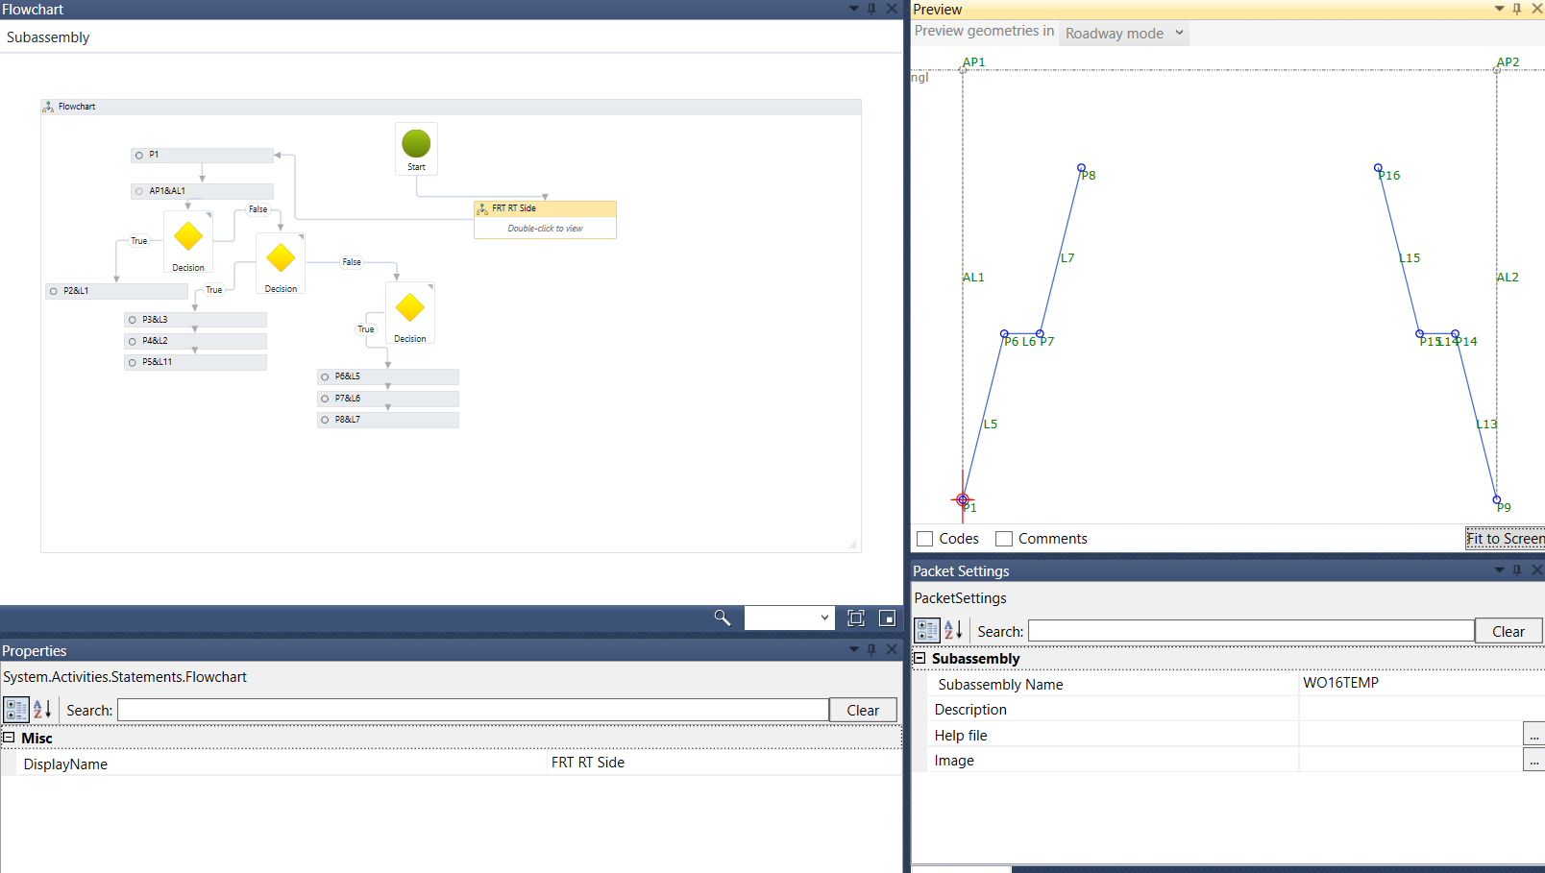This screenshot has height=873, width=1545.
Task: Select the AP1&AL1 activity node
Action: (202, 191)
